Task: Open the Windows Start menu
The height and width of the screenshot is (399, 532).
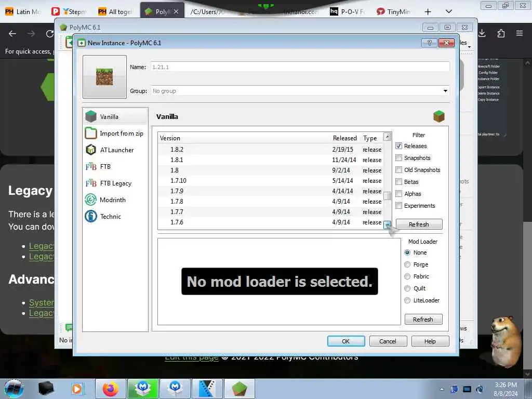Action: click(x=14, y=389)
